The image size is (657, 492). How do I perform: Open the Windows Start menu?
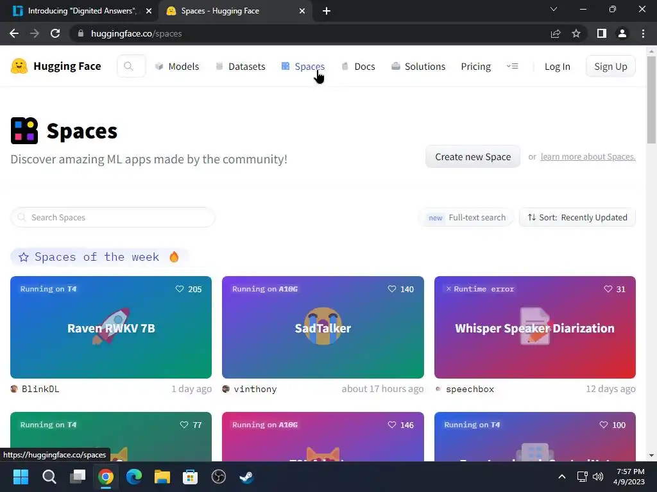21,477
